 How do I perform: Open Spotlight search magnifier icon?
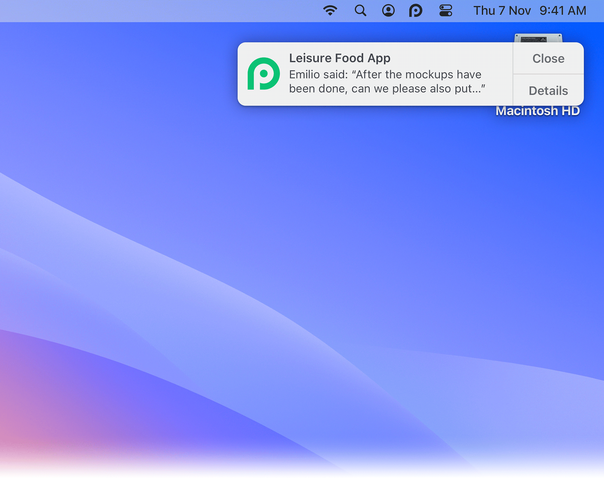pos(360,11)
